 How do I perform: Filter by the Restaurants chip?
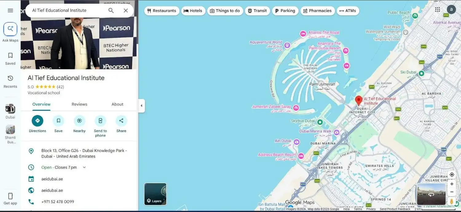161,11
